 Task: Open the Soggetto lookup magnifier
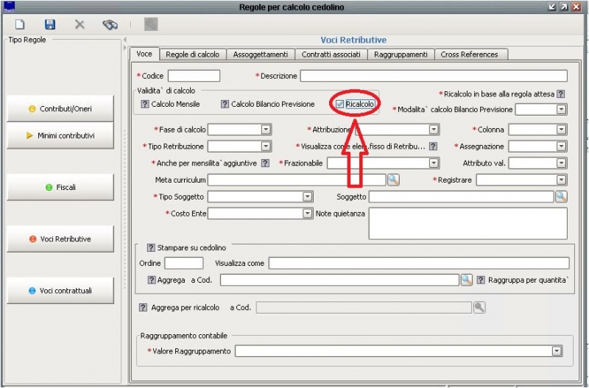tap(561, 197)
